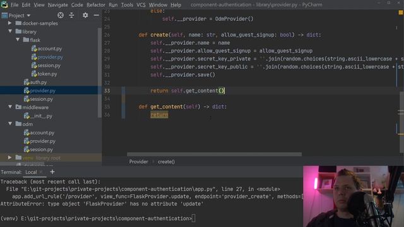Expand the docker-samples folder arrow
This screenshot has width=404, height=227.
click(x=10, y=23)
